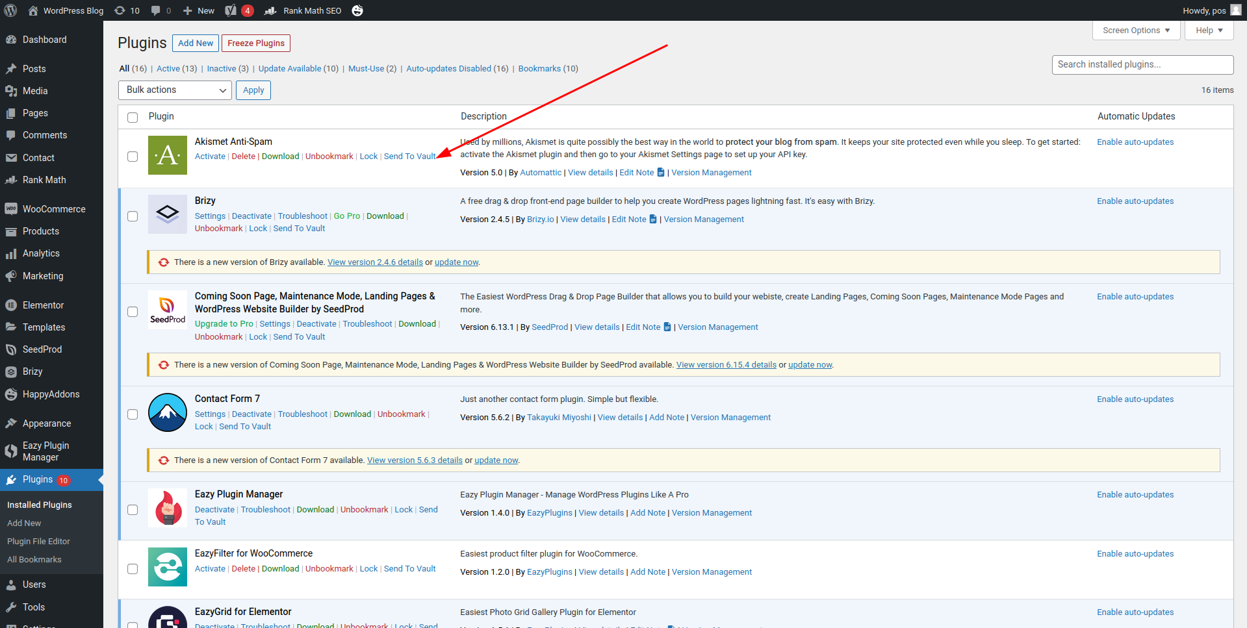
Task: Filter plugins by Update Available
Action: click(290, 69)
